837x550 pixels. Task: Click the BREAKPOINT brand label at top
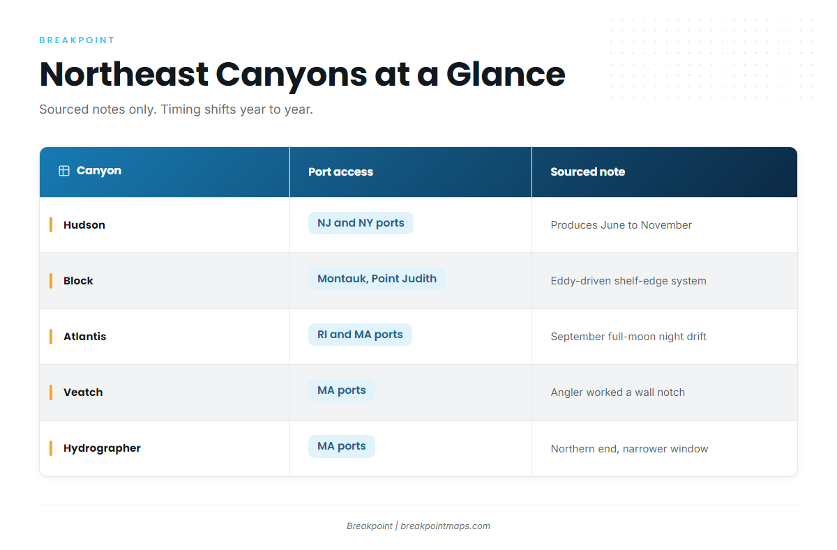pyautogui.click(x=77, y=40)
